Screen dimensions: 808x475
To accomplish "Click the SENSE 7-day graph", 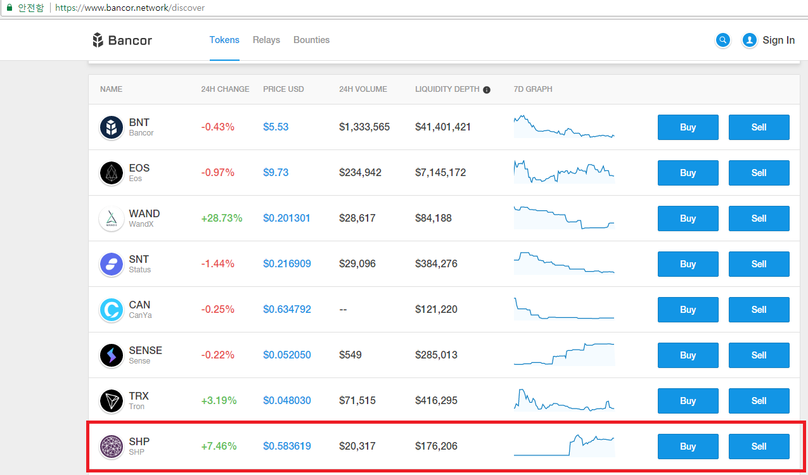I will (x=564, y=355).
